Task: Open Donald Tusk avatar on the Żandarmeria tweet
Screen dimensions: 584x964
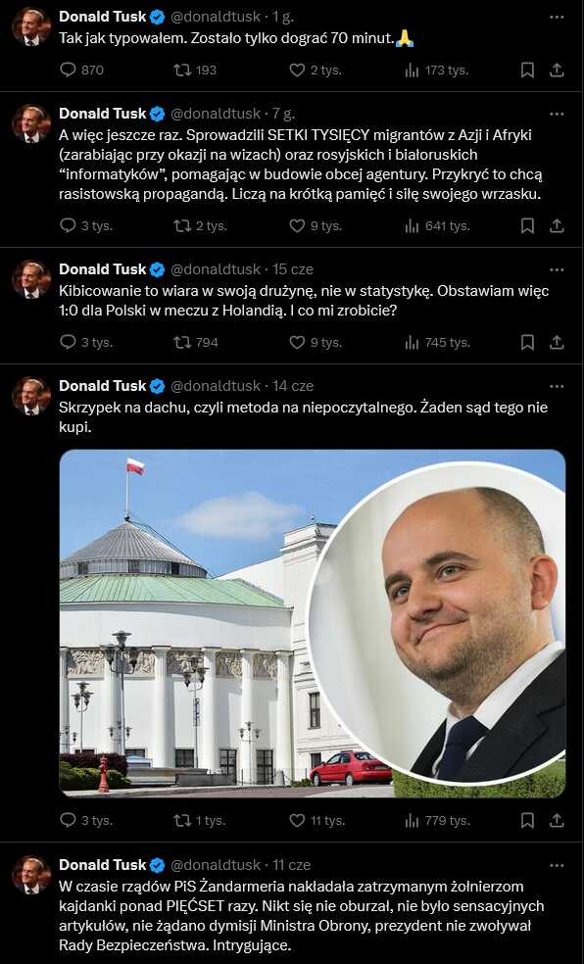Action: pyautogui.click(x=31, y=875)
